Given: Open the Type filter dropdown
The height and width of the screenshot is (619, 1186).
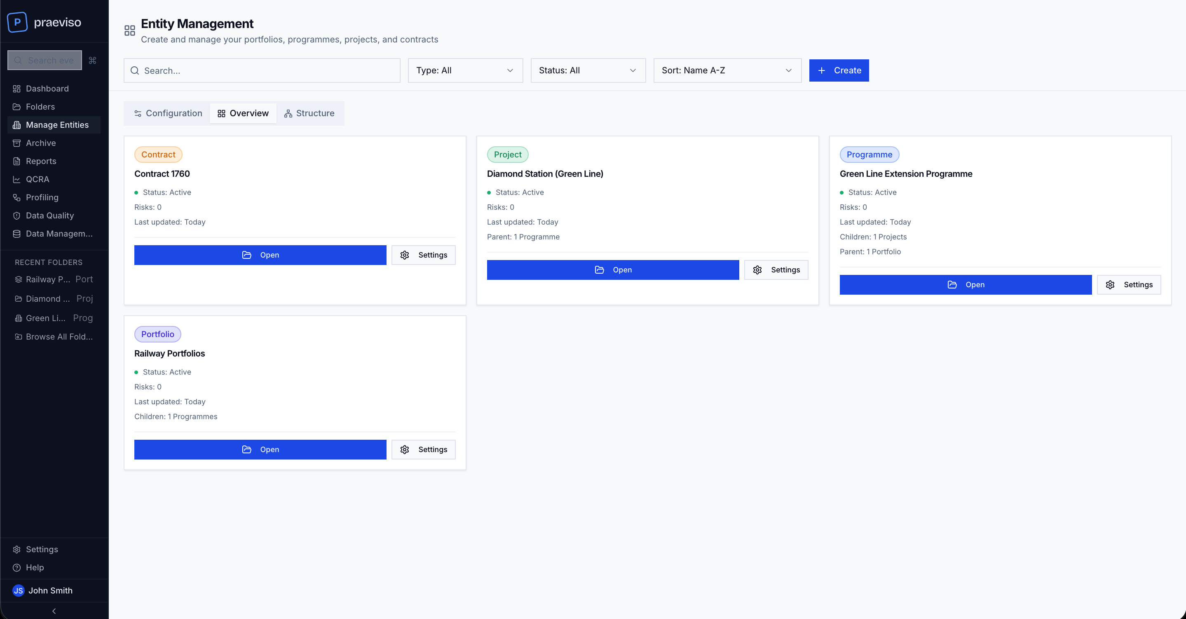Looking at the screenshot, I should point(464,70).
